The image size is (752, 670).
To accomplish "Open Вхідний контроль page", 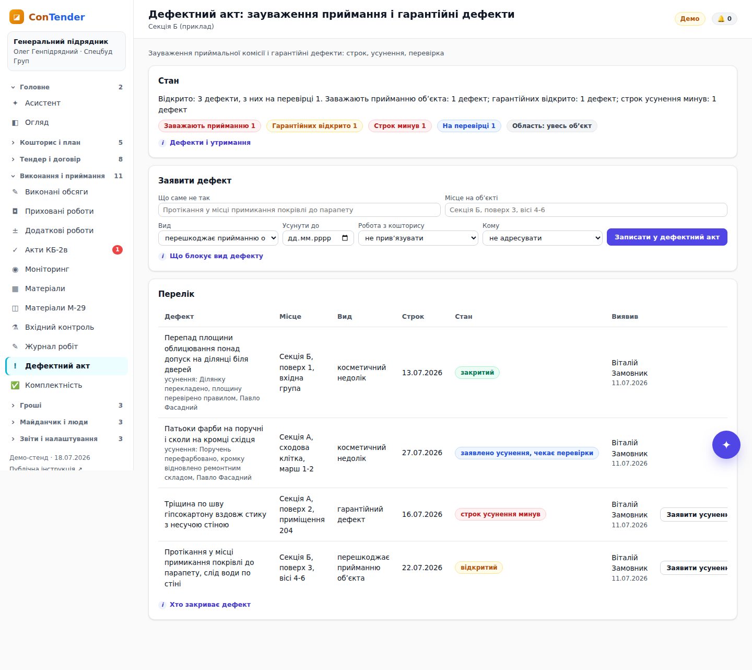I will point(66,327).
